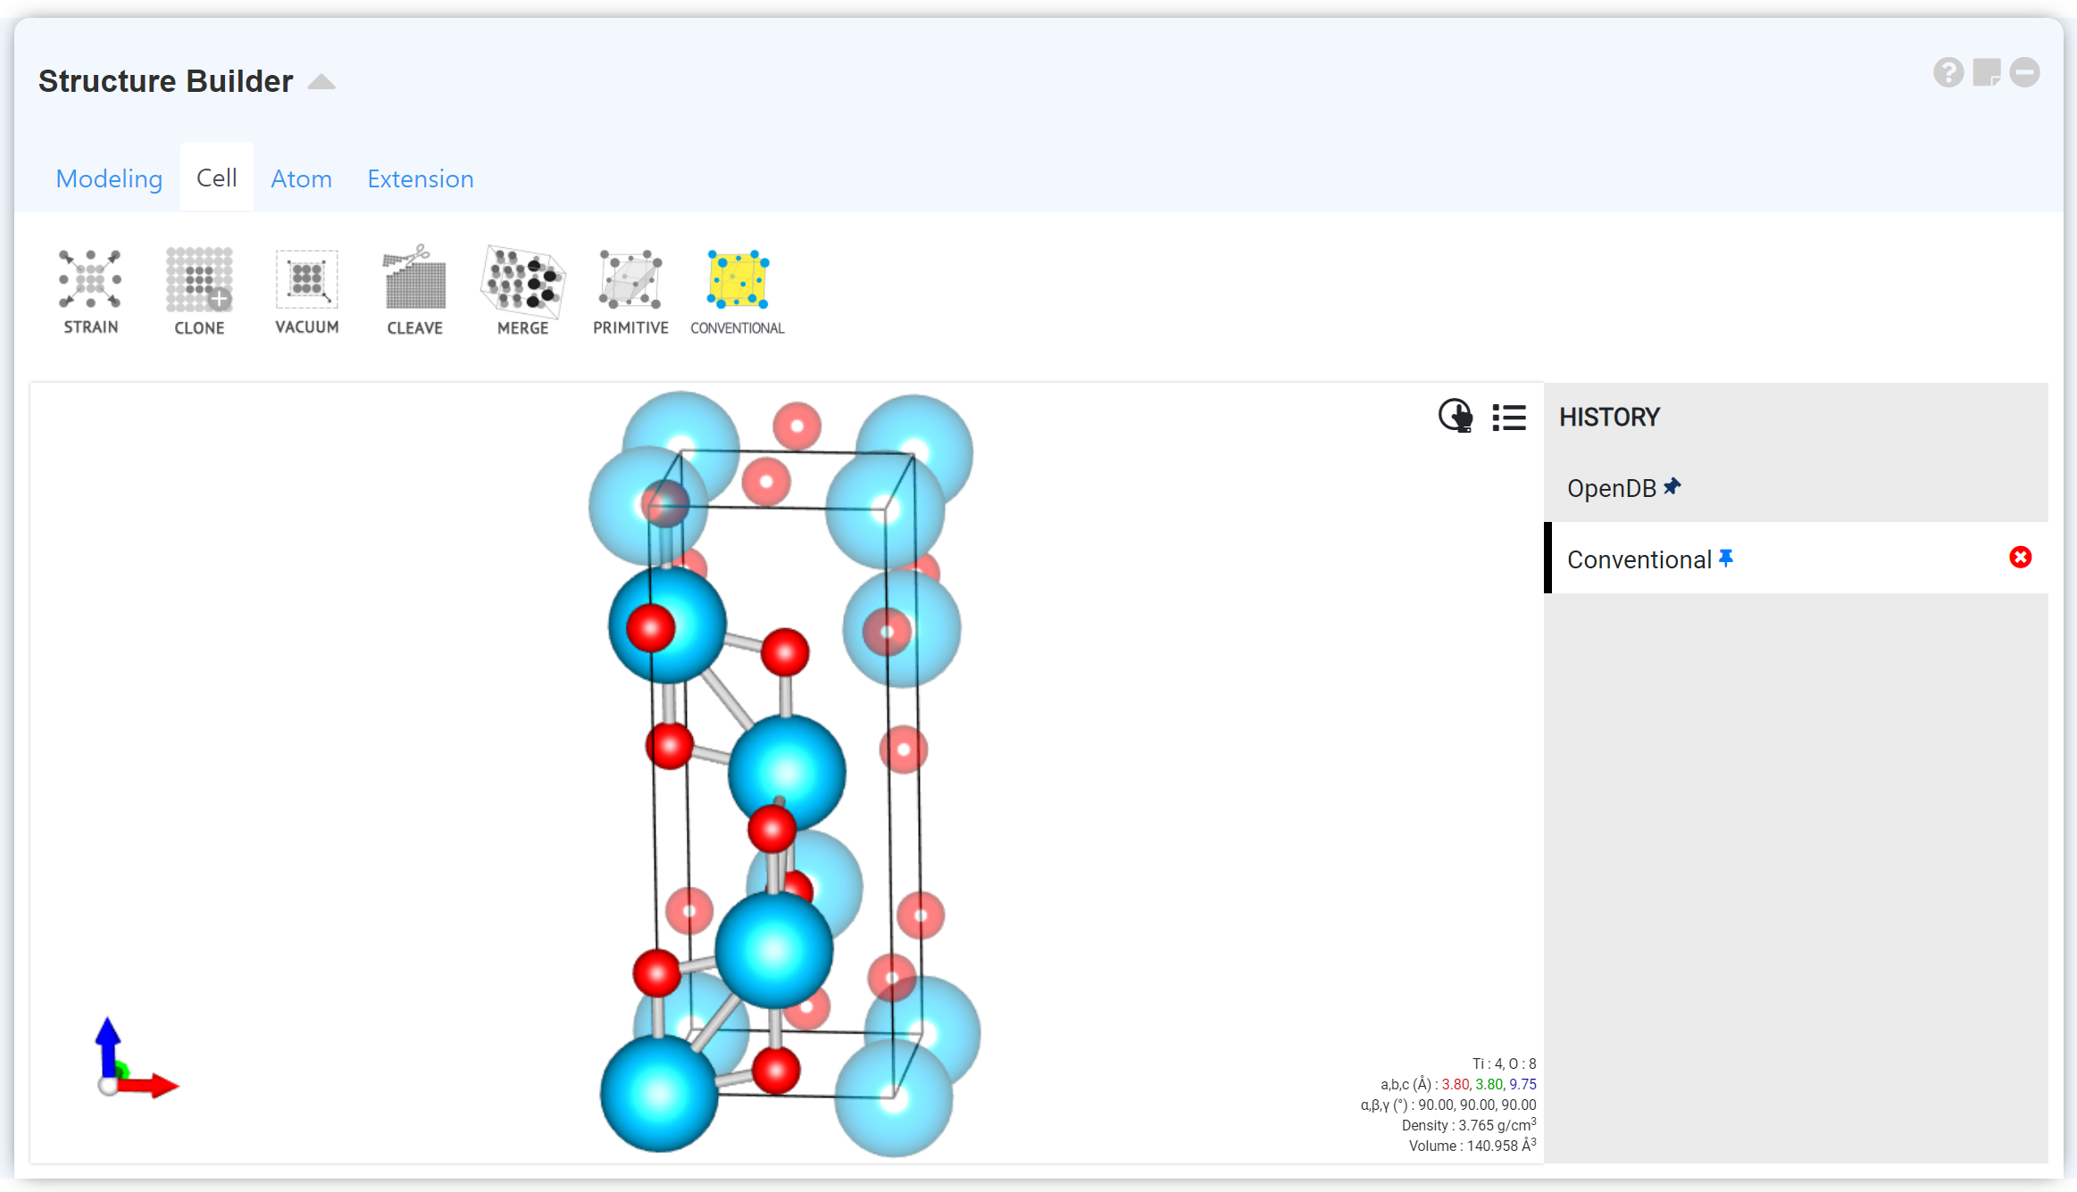Go to the Extension tab

coord(420,178)
